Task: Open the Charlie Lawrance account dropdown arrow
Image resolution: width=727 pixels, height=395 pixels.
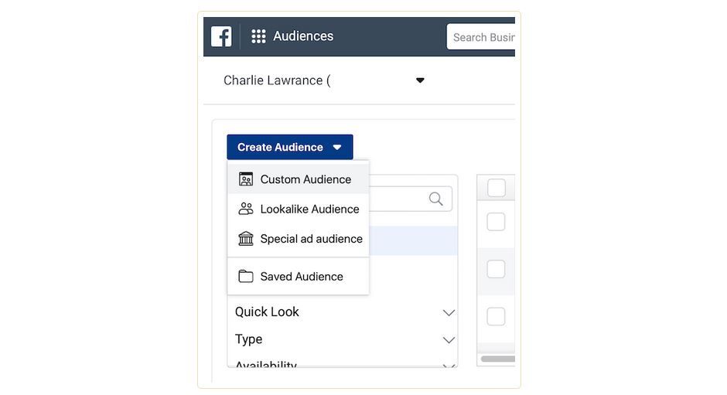Action: coord(420,80)
